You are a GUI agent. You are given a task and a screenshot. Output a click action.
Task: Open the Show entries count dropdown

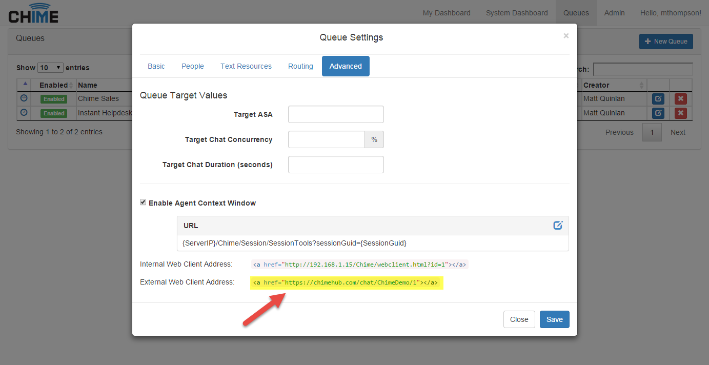tap(50, 68)
